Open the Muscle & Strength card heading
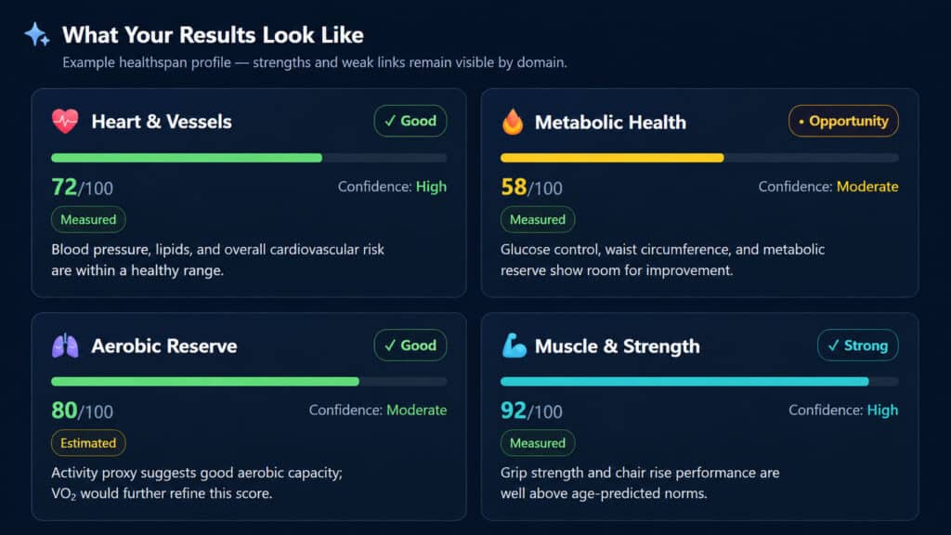 click(617, 346)
